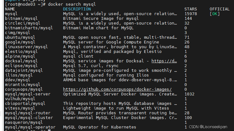Click 'MySQL server for Google Compute Engine' description
Screen dimensions: 234x131
tap(111, 42)
